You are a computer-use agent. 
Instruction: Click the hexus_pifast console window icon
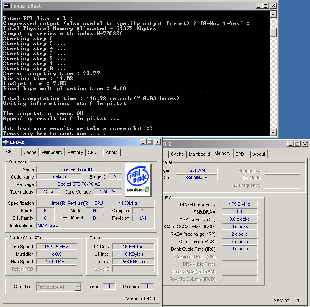pos(7,5)
